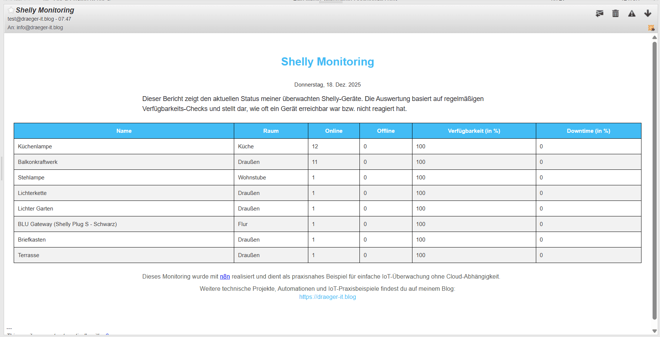
Task: Select the Downtime (in %) column header
Action: pyautogui.click(x=588, y=131)
